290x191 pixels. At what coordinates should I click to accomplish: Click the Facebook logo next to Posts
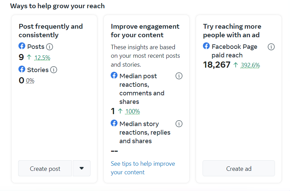[22, 46]
